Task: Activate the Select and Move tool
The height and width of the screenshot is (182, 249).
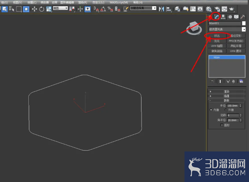Action: 34,9
